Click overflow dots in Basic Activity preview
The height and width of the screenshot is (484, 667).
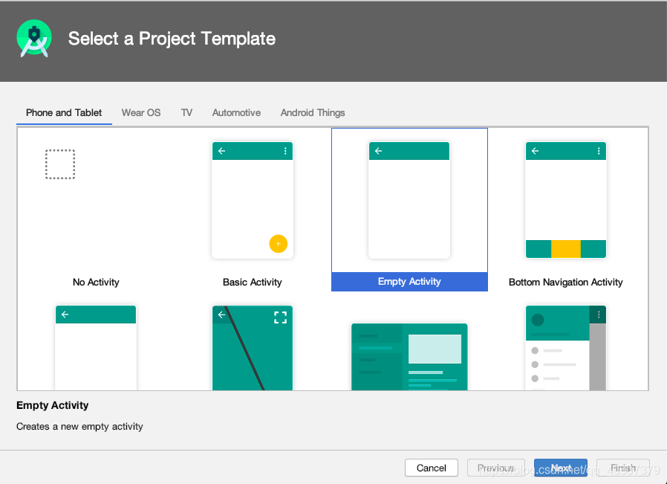285,151
